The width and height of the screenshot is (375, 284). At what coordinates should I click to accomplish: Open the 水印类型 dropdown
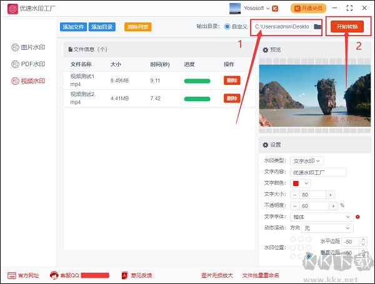tap(307, 161)
